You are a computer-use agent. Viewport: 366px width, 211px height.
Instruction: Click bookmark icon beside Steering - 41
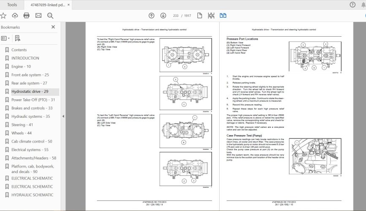point(7,124)
